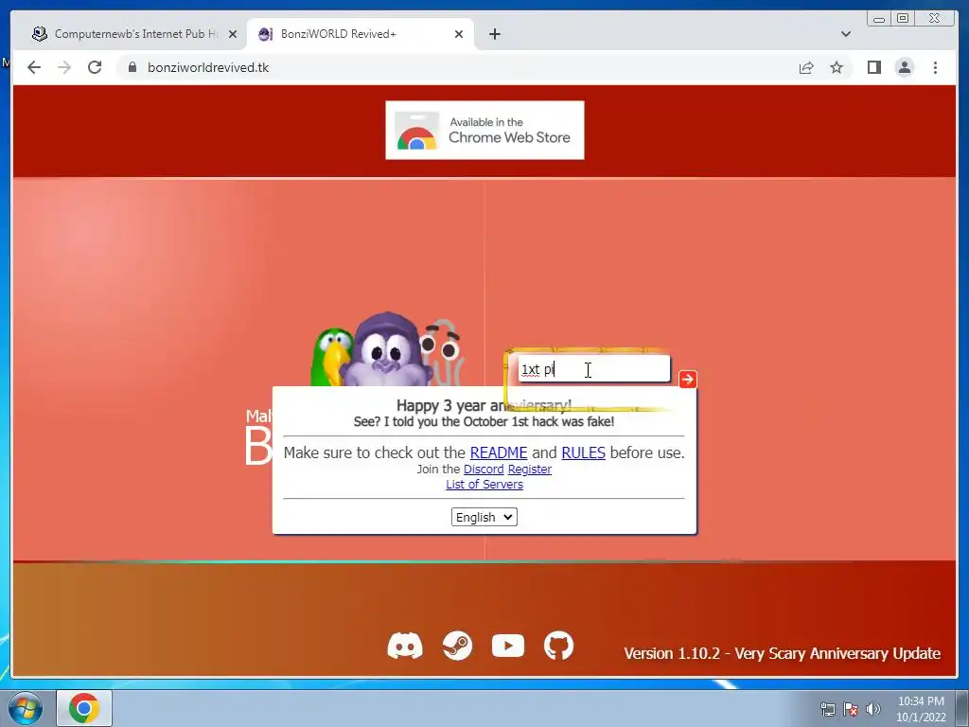Open the Steam icon in the footer
Image resolution: width=969 pixels, height=727 pixels.
457,646
